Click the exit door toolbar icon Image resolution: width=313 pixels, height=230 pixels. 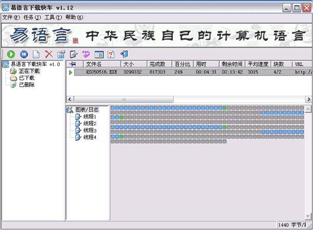124,54
